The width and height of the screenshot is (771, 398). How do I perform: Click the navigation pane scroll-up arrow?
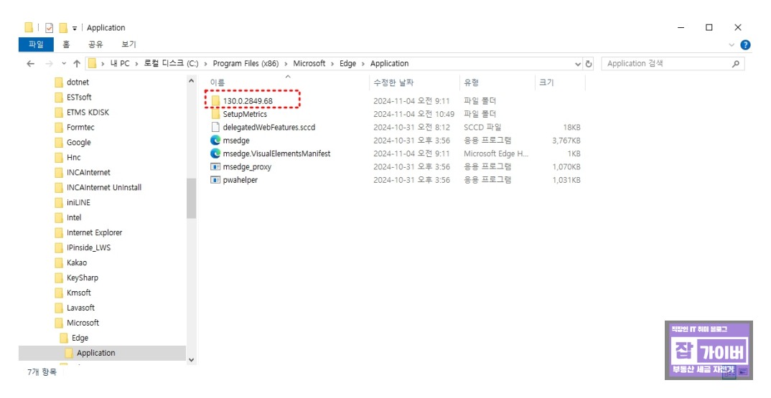pos(191,81)
